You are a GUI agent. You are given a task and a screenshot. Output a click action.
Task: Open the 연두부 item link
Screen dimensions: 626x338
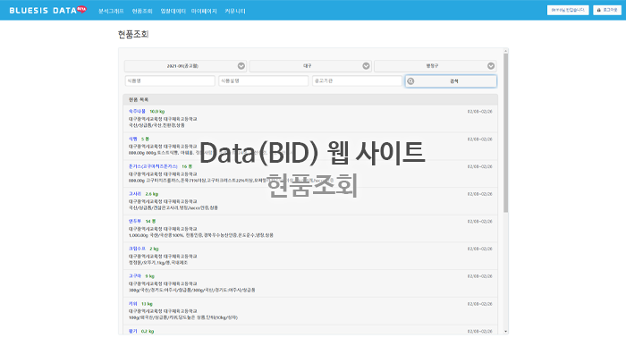(135, 221)
